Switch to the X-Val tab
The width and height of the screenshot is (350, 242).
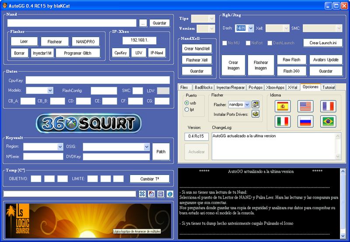(292, 87)
